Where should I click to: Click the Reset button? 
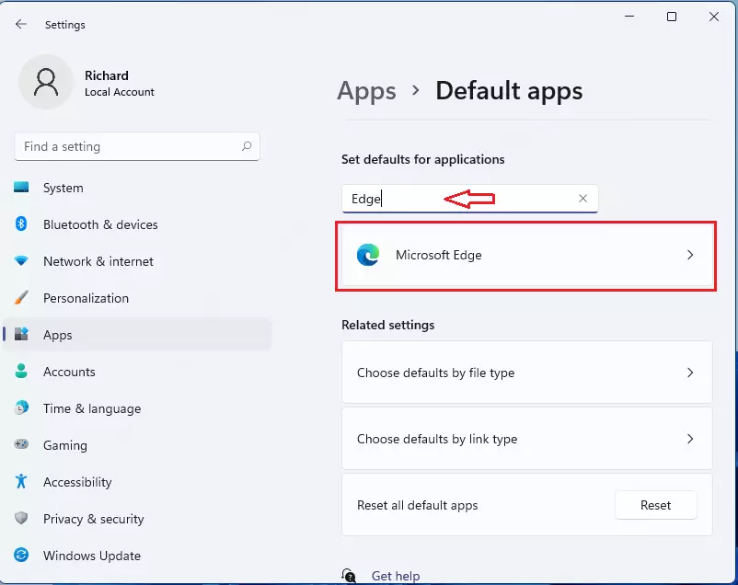click(655, 505)
